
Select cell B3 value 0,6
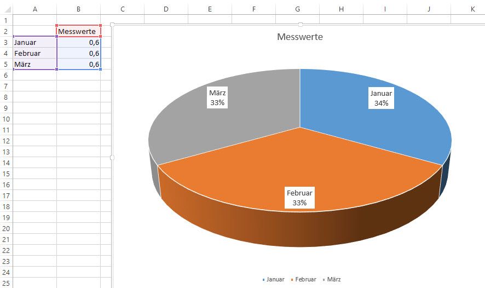[x=79, y=42]
